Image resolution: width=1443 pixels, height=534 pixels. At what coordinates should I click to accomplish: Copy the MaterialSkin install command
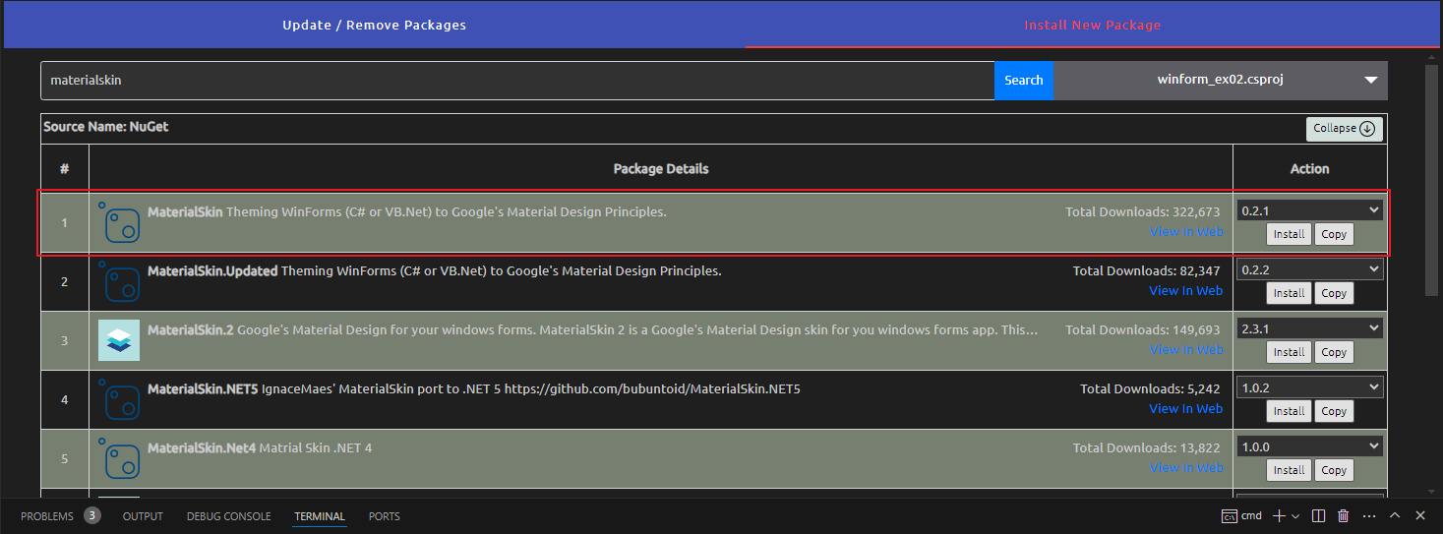(x=1334, y=234)
